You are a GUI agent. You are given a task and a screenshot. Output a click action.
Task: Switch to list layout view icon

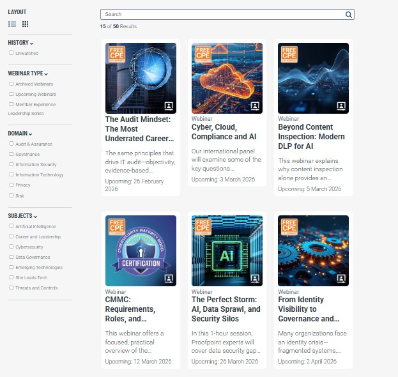click(x=12, y=24)
